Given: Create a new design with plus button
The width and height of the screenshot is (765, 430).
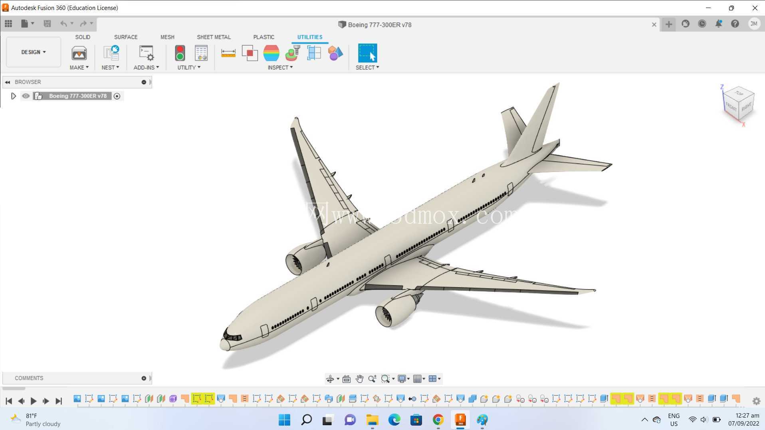Looking at the screenshot, I should tap(669, 24).
